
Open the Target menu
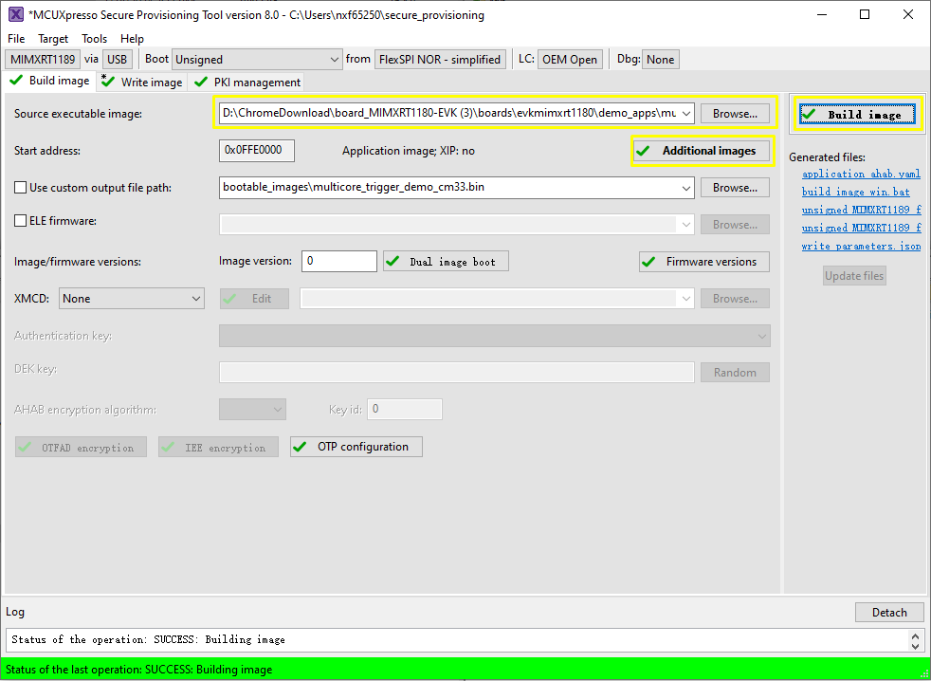53,39
